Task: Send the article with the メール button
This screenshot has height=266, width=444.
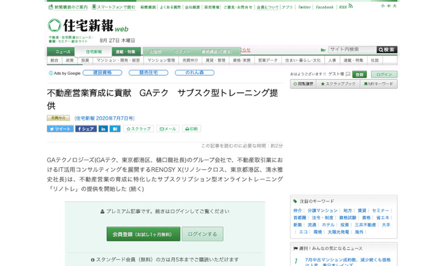Action: click(168, 129)
